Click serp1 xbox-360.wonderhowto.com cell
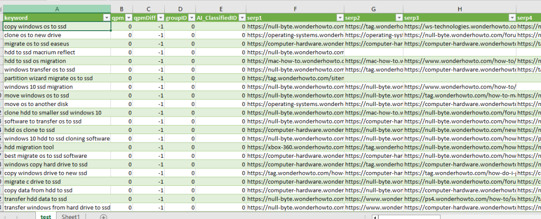This screenshot has width=541, height=219. [295, 147]
